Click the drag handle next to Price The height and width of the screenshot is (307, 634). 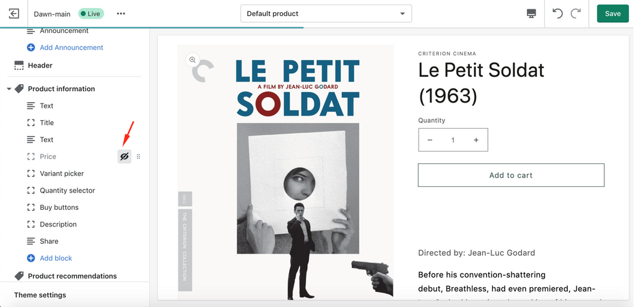[138, 157]
